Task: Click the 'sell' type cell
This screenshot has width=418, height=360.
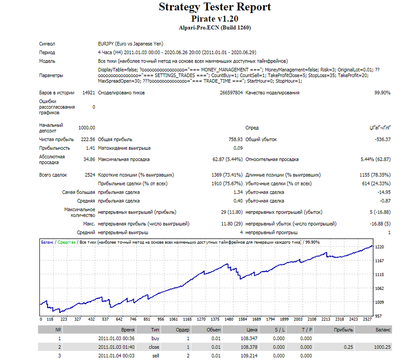Action: point(156,356)
